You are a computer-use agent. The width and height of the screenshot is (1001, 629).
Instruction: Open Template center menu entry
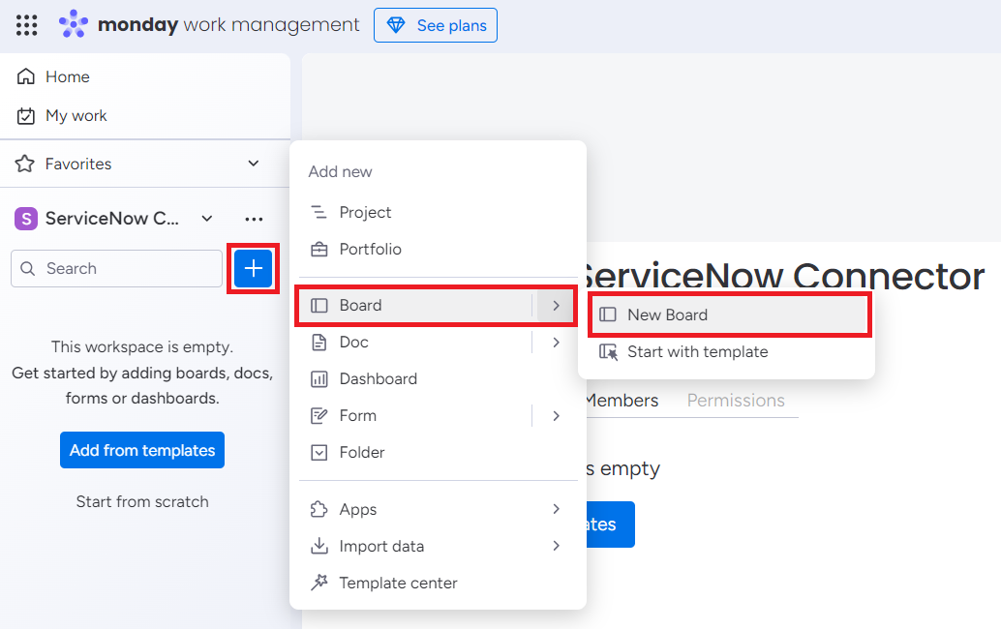pos(438,583)
